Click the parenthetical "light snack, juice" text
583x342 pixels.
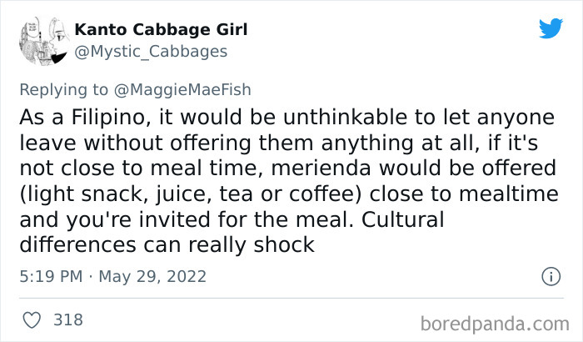(x=111, y=194)
